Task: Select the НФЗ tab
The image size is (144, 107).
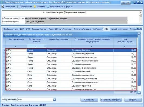Action: click(106, 29)
